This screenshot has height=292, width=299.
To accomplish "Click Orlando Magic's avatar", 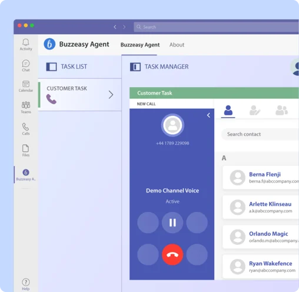I will pos(238,237).
